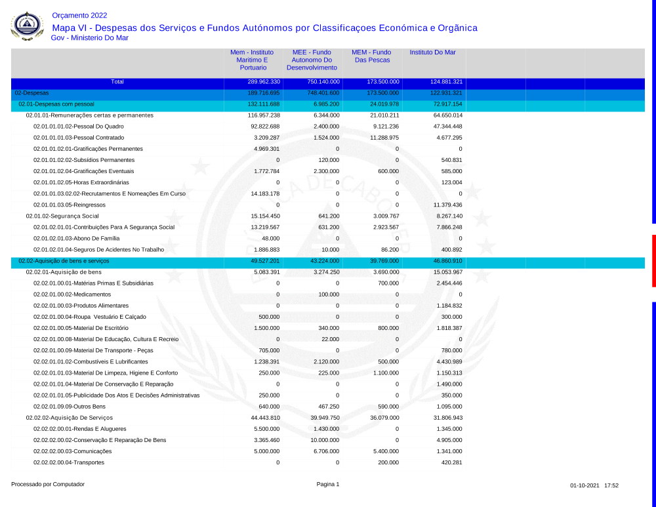Click the "MEM - Fundo Das Pescas" column header
Viewport: 656px width, 507px height.
coord(371,56)
